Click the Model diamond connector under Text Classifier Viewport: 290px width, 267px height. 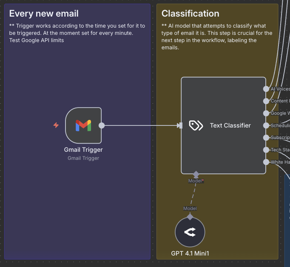tap(196, 174)
